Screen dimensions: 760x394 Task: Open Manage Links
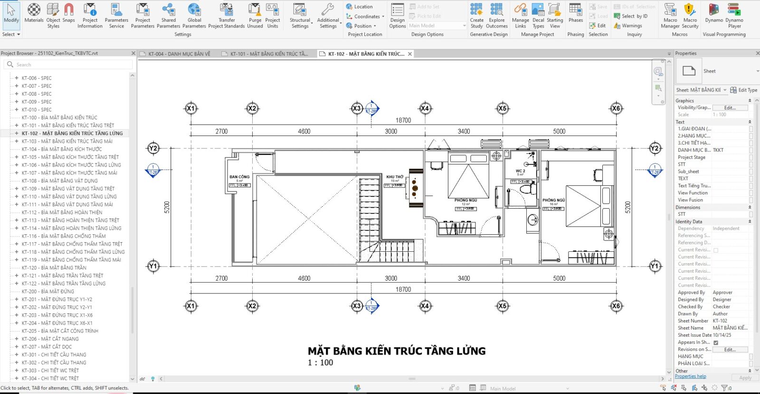coord(520,16)
